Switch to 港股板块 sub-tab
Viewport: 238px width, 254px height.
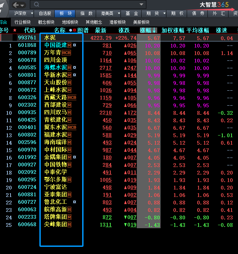117,22
